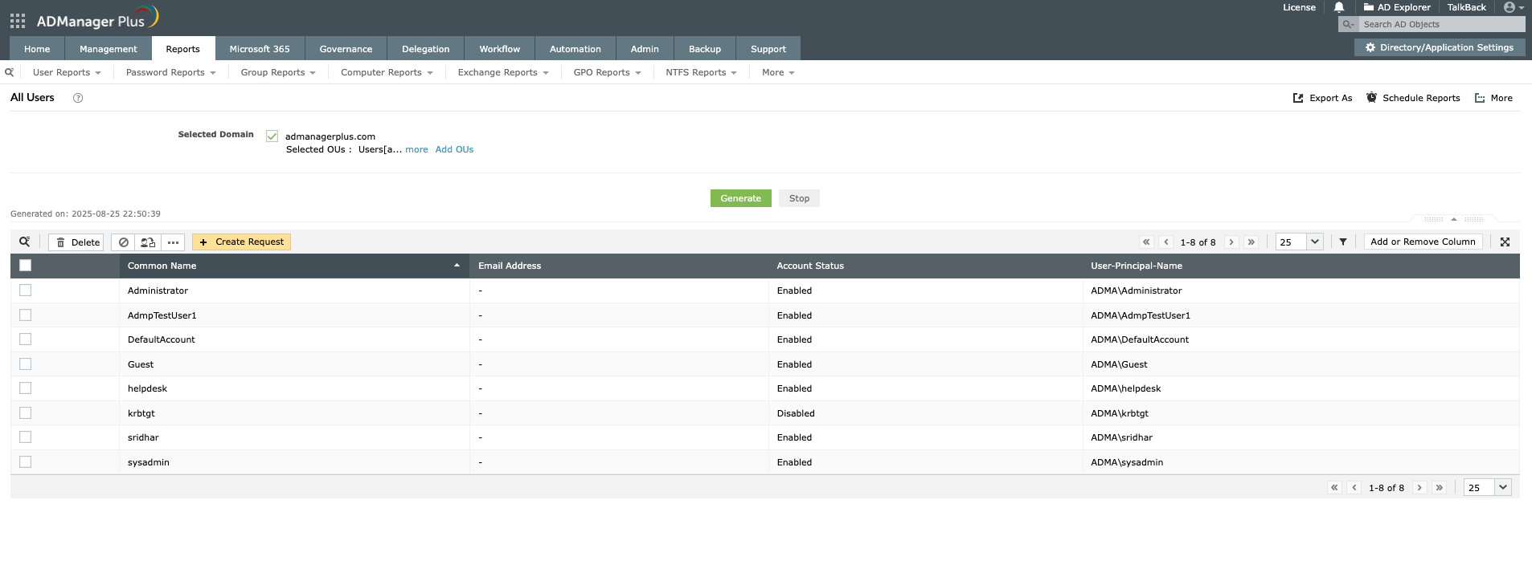Expand the Password Reports dropdown
This screenshot has width=1532, height=581.
point(170,72)
